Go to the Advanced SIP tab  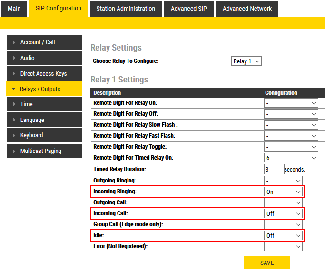(189, 9)
